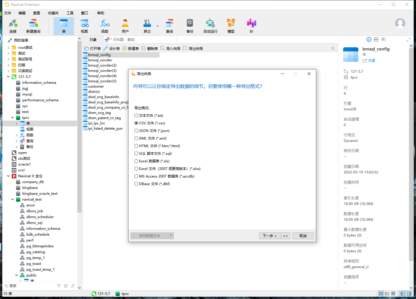Click the >> skip button in wizard
The image size is (416, 299).
pos(285,236)
